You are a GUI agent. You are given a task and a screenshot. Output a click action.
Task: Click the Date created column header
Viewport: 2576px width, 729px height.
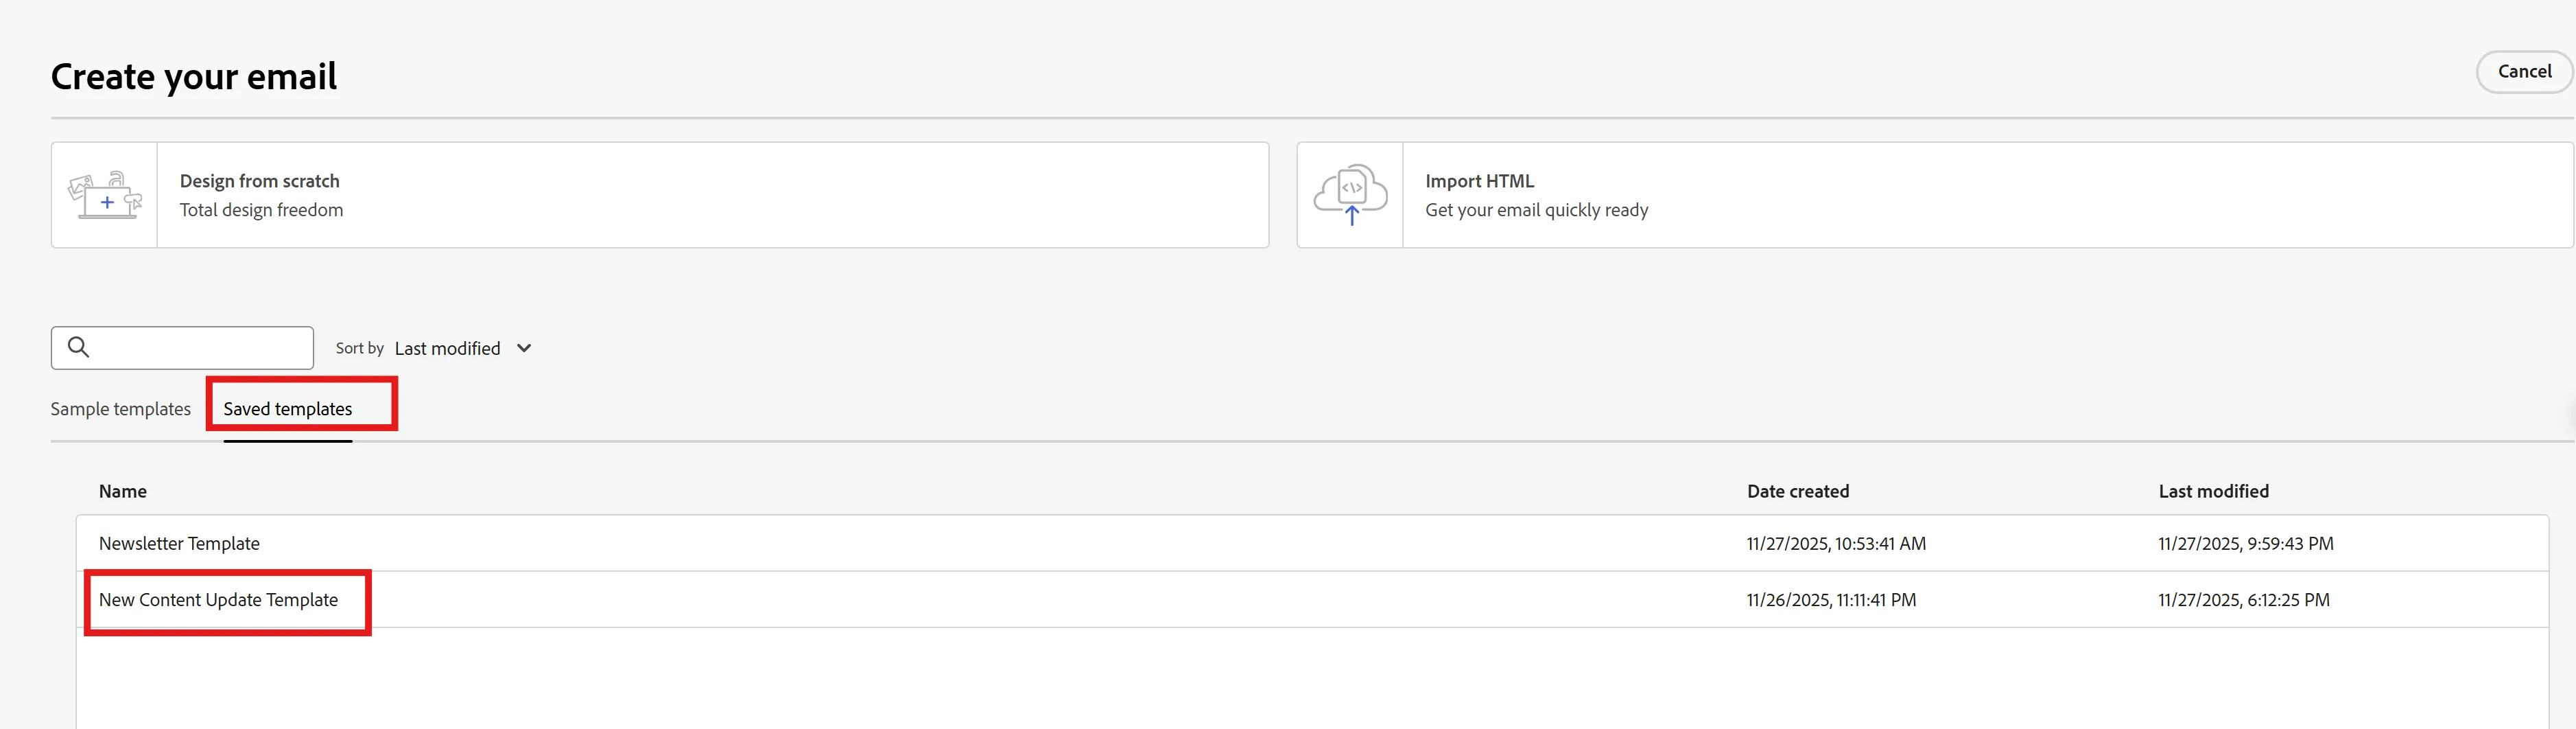(1798, 491)
